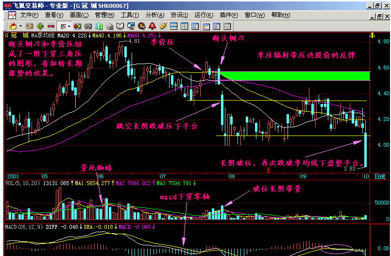Screen dimensions: 391x256
Task: Open the 画面(C) menu
Action: 79,15
